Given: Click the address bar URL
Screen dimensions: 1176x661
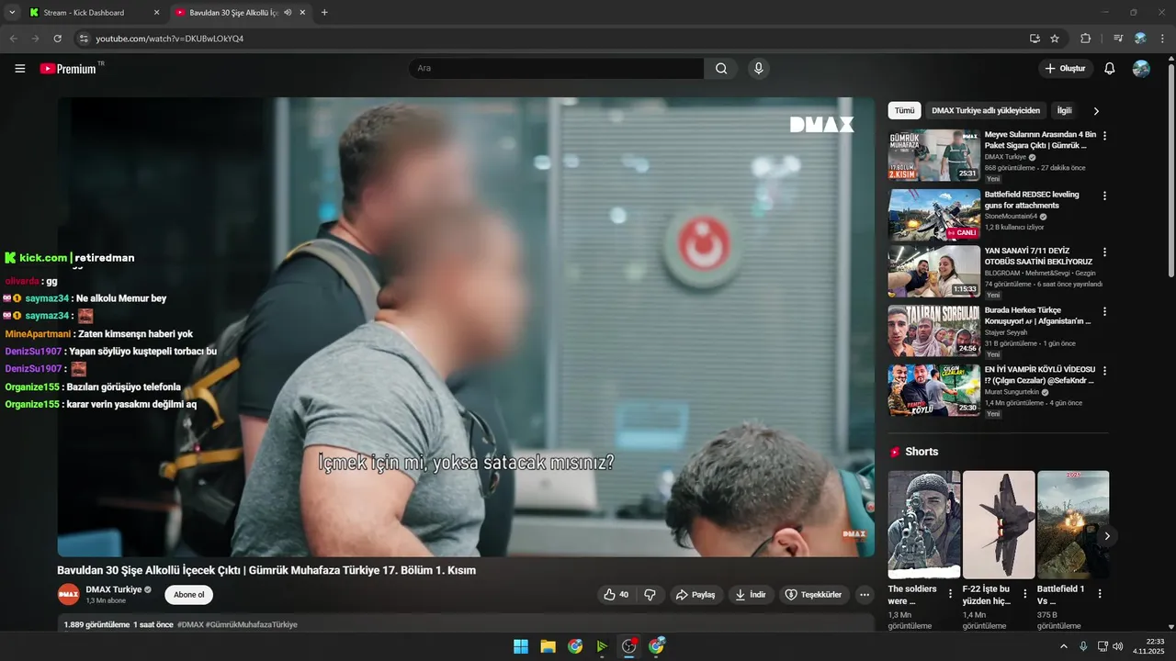Looking at the screenshot, I should click(x=170, y=39).
